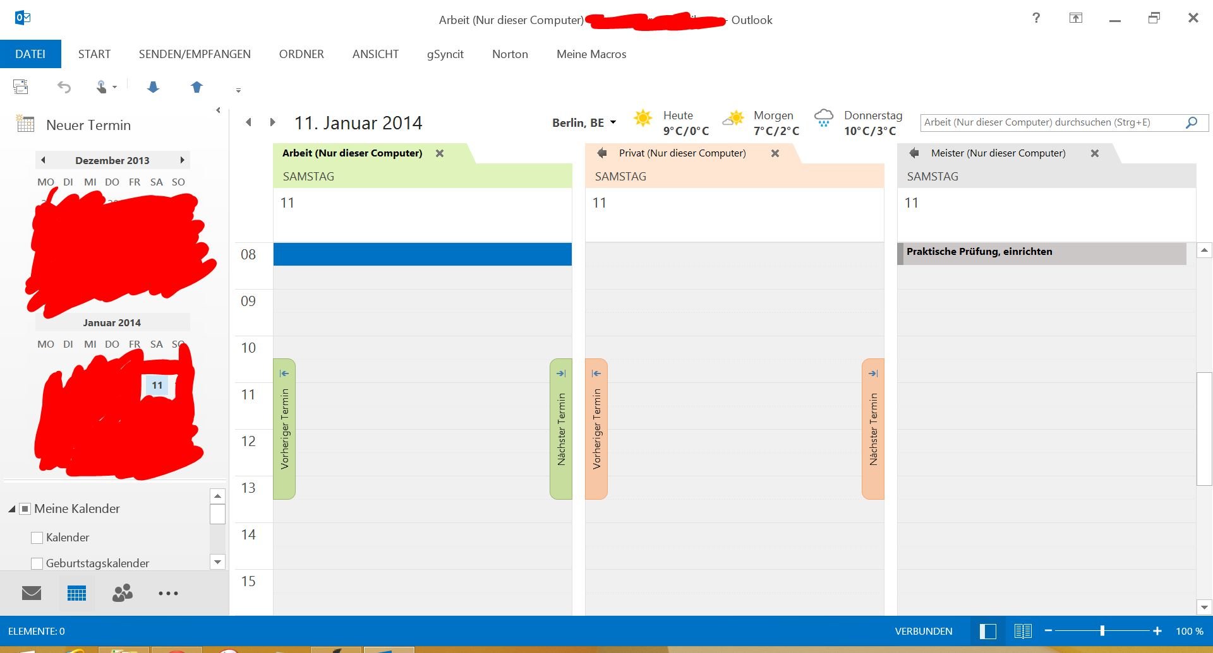Image resolution: width=1213 pixels, height=653 pixels.
Task: Toggle touch/mouse mode icon
Action: [106, 87]
